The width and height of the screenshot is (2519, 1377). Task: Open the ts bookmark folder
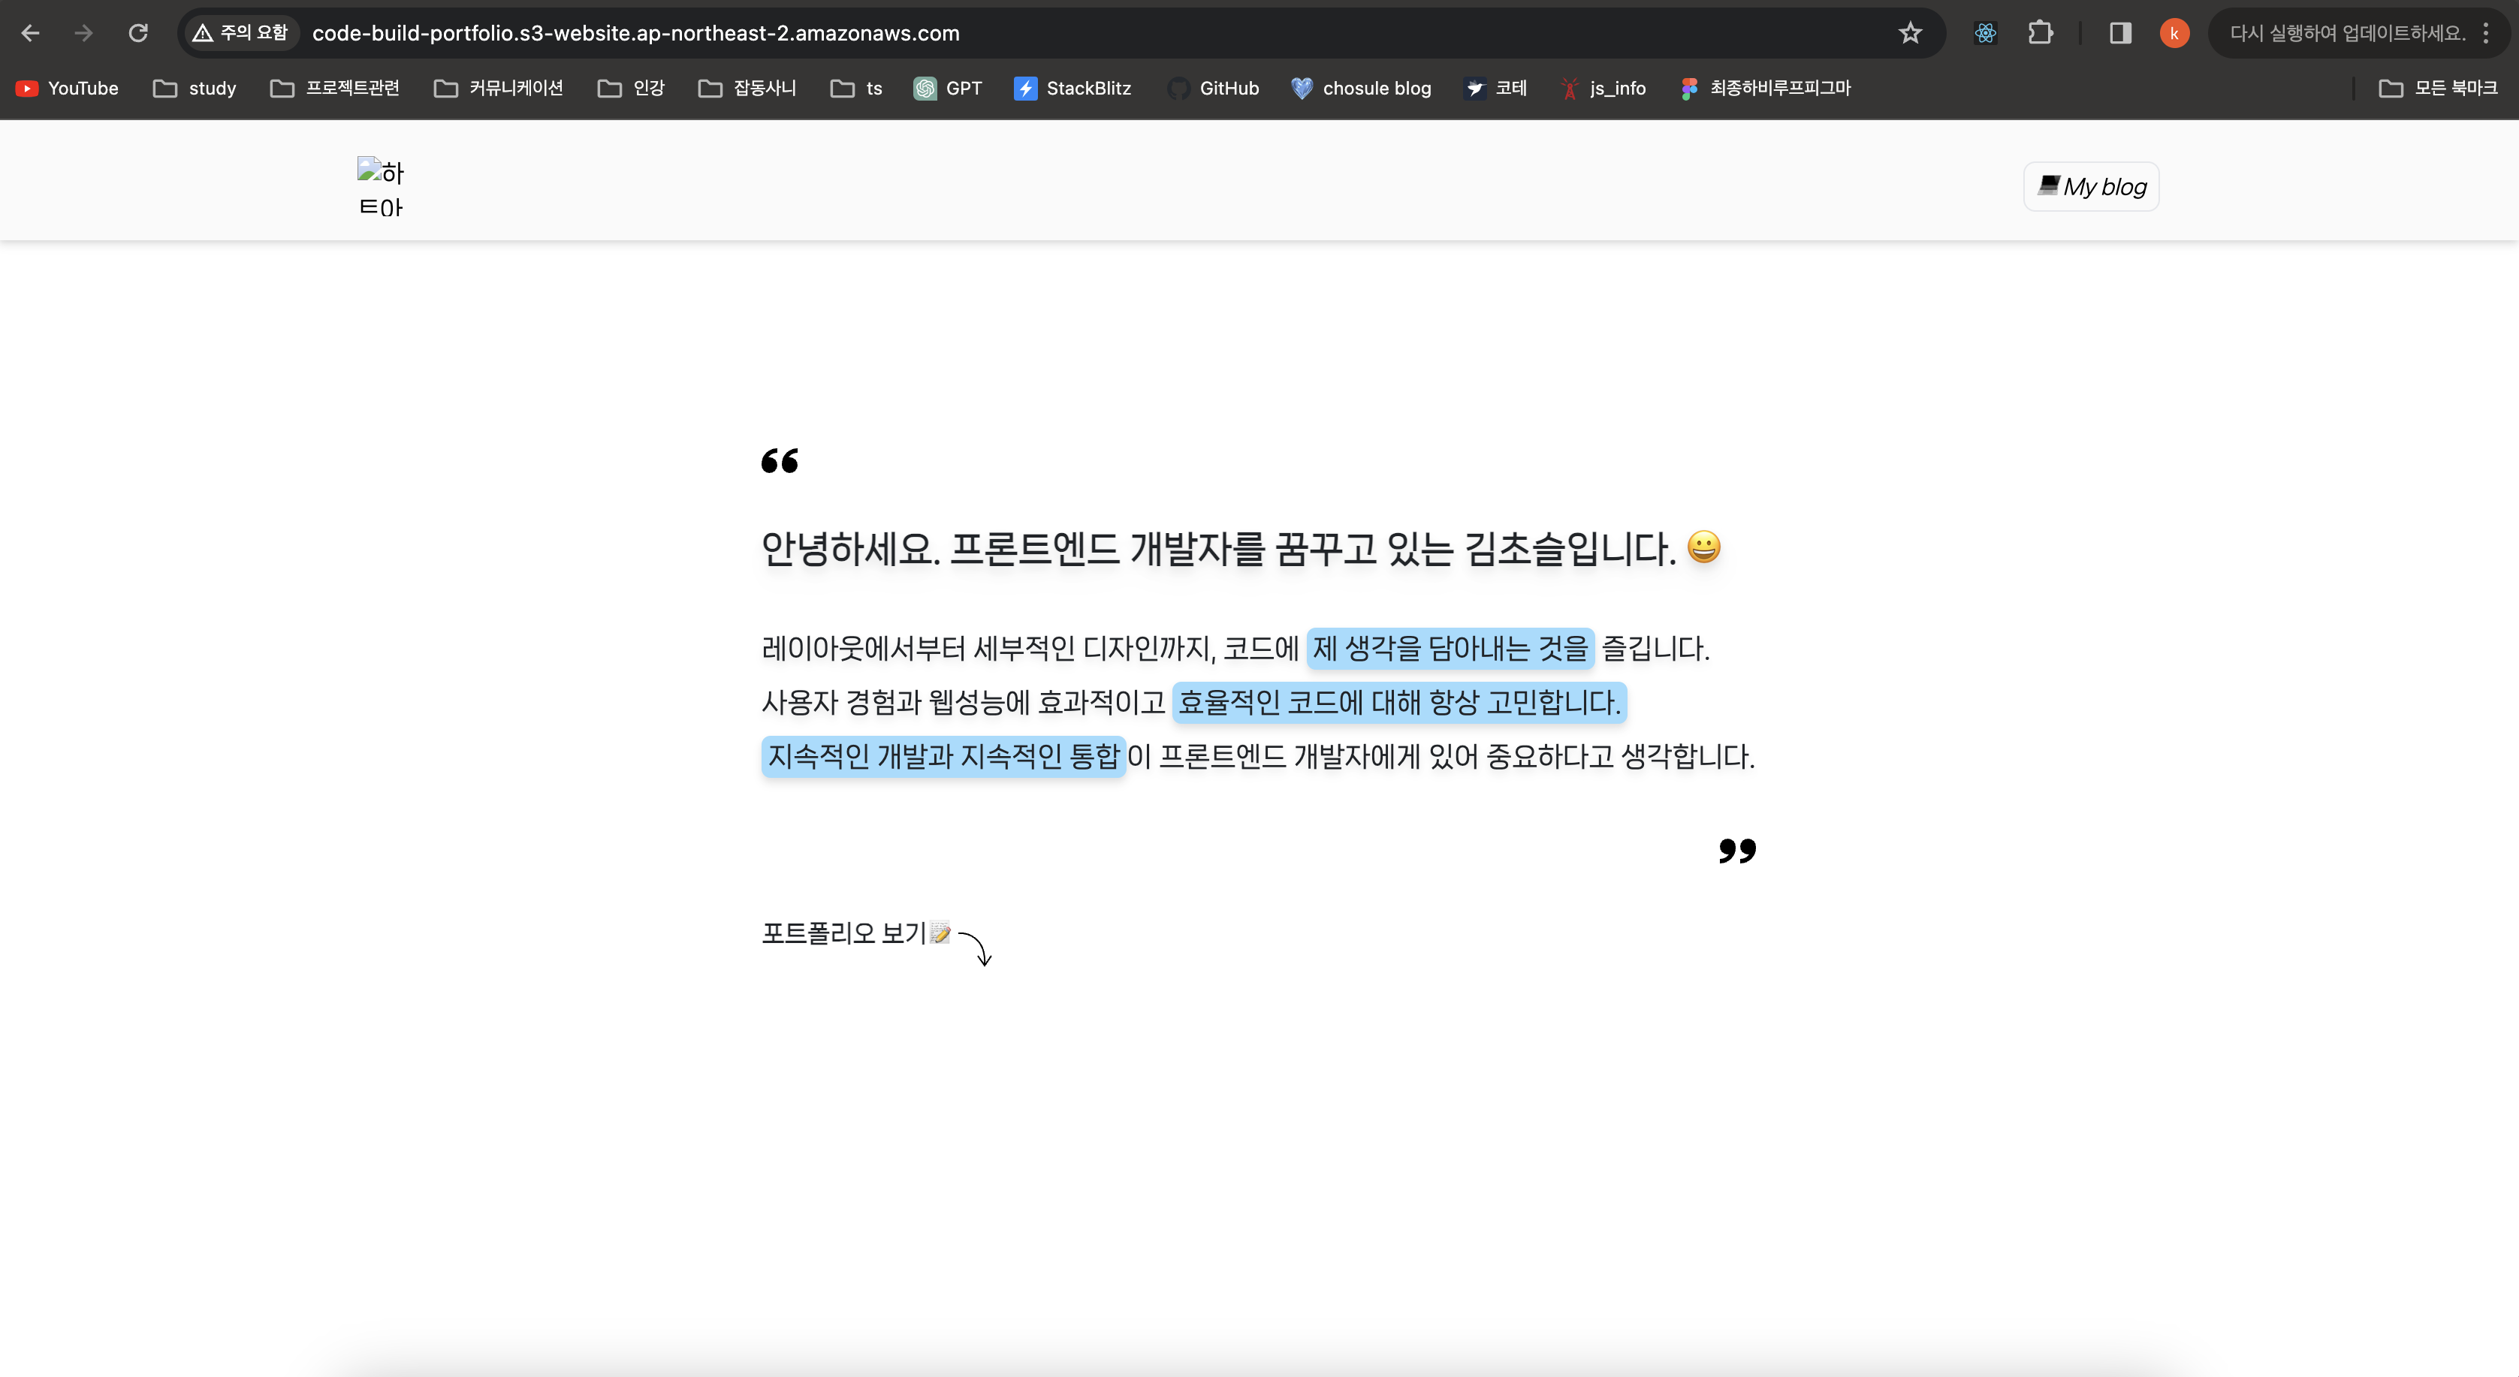(x=857, y=88)
